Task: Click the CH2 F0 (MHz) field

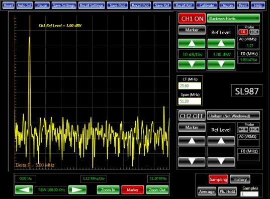Action: [249, 157]
